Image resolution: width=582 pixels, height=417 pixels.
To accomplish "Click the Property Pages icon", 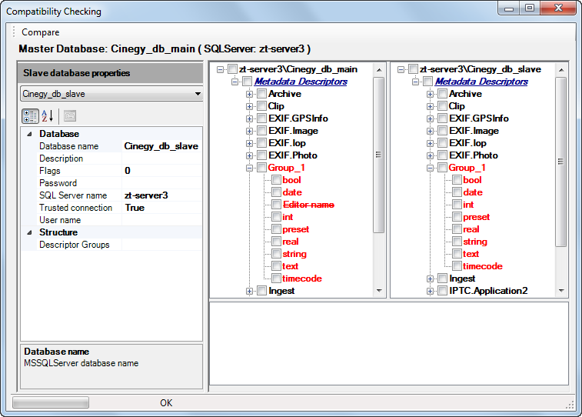I will [70, 116].
